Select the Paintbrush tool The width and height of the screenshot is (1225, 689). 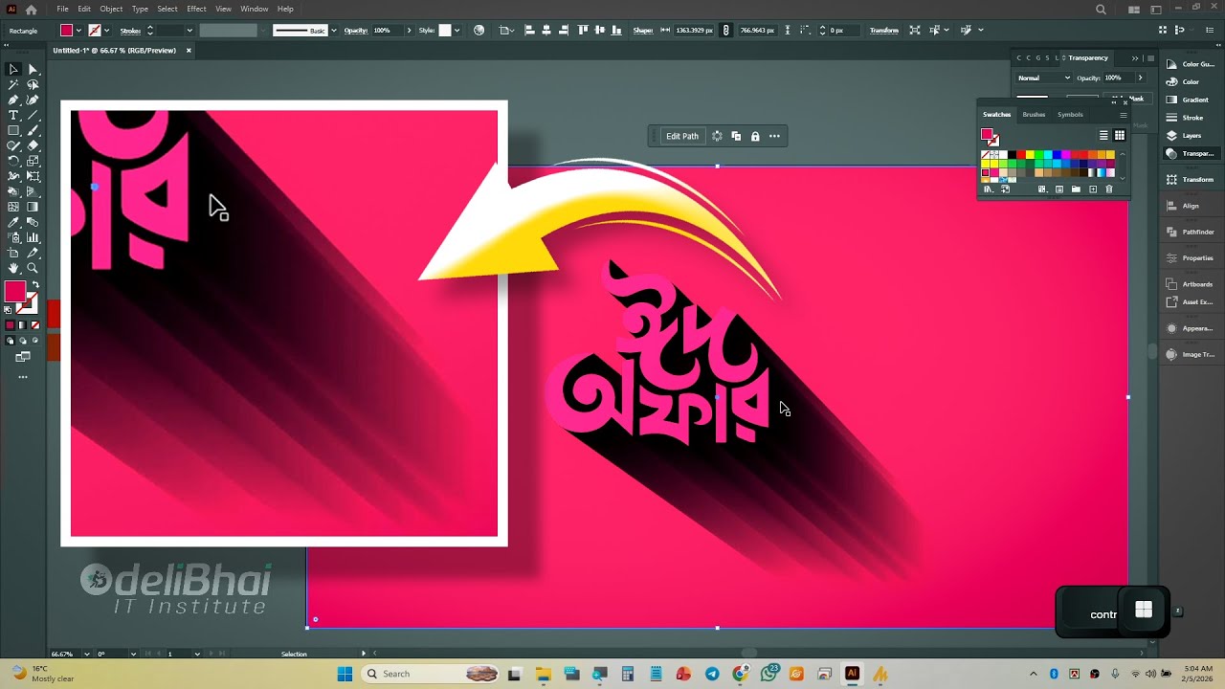(x=33, y=130)
